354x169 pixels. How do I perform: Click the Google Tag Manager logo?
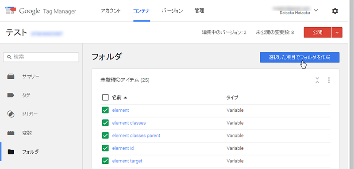[x=41, y=11]
